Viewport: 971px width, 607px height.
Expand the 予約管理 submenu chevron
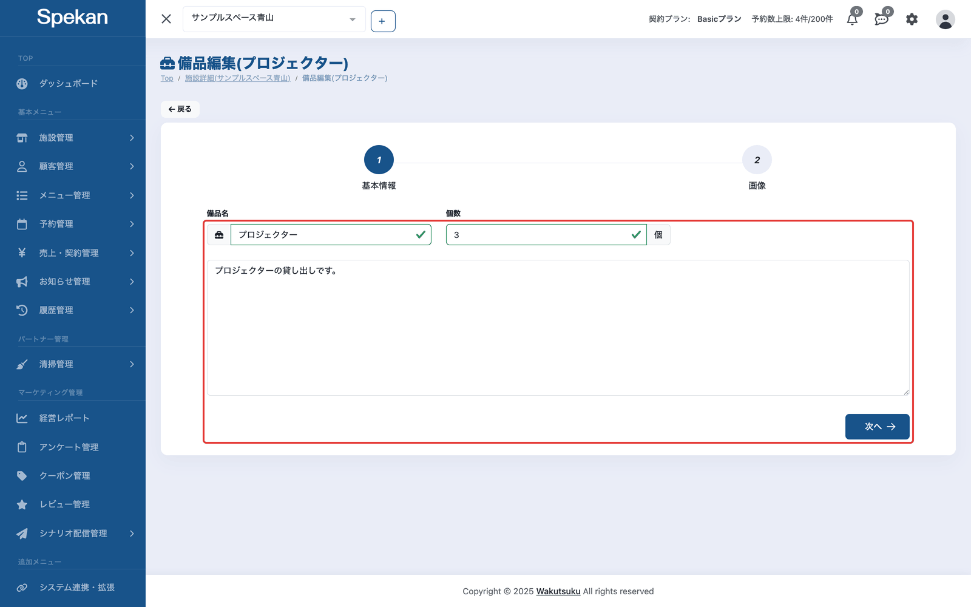[132, 224]
